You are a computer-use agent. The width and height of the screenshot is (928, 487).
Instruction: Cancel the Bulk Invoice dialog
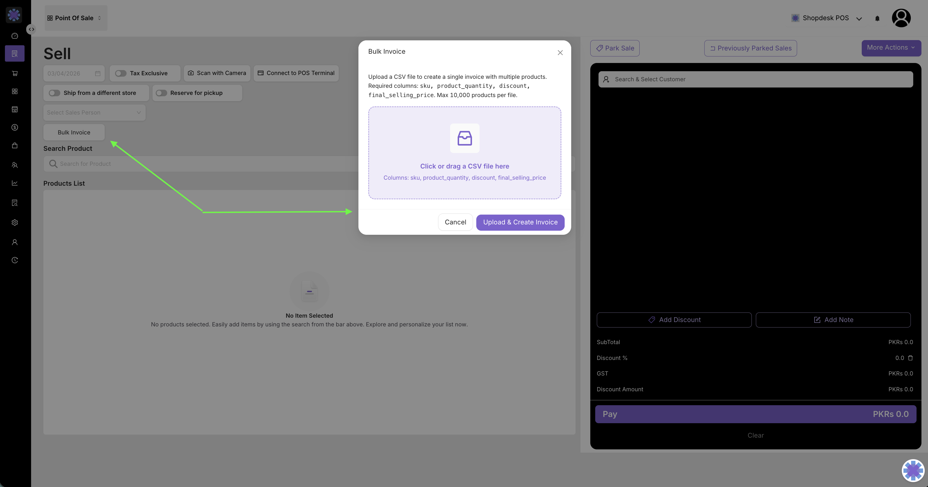click(455, 222)
